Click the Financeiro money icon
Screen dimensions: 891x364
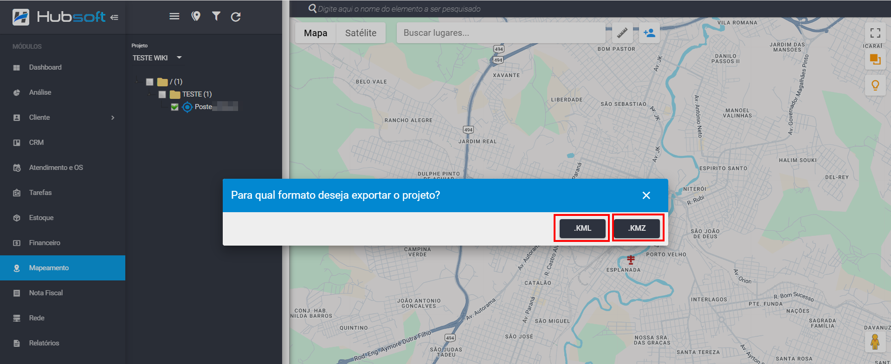17,243
